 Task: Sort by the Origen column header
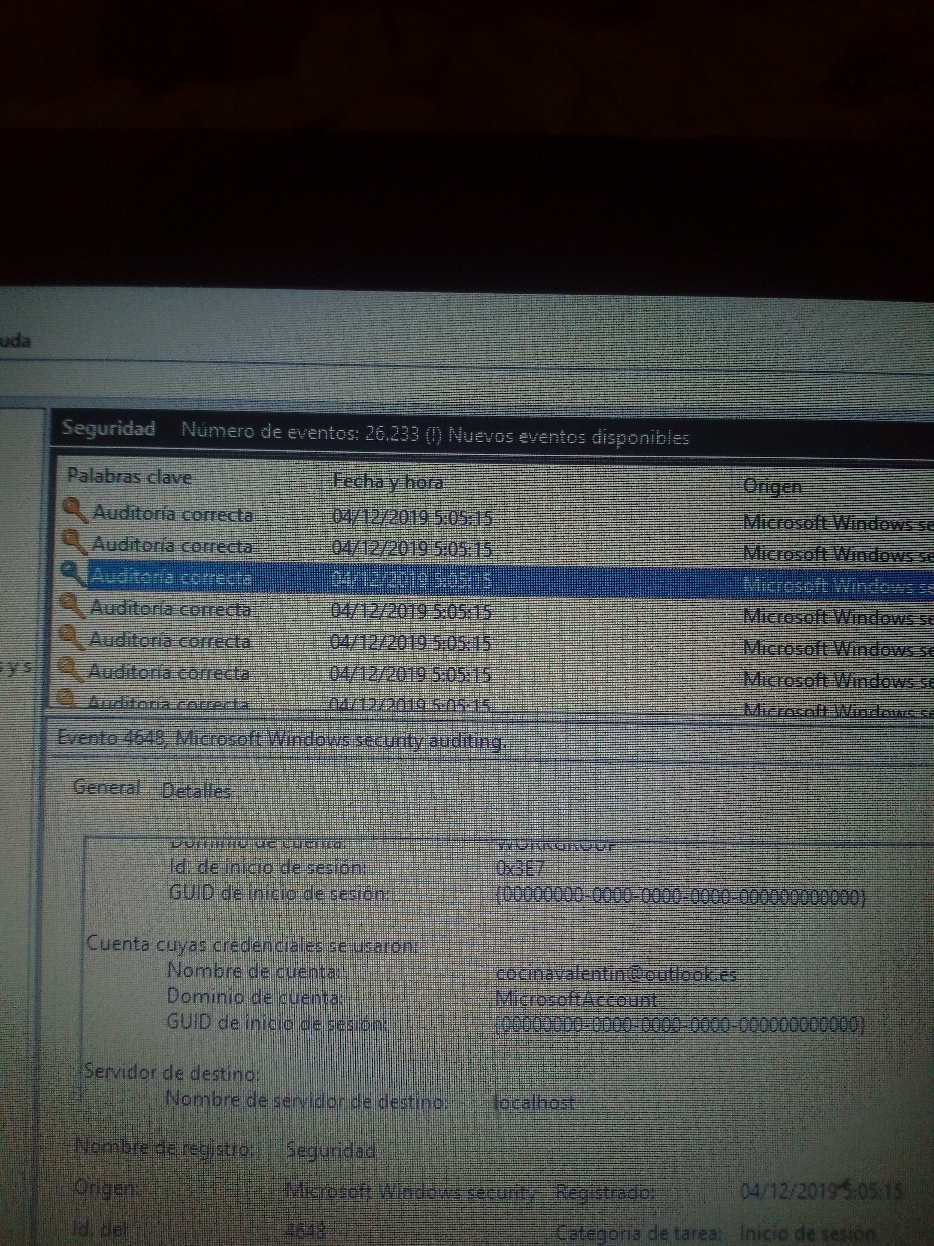pos(772,486)
